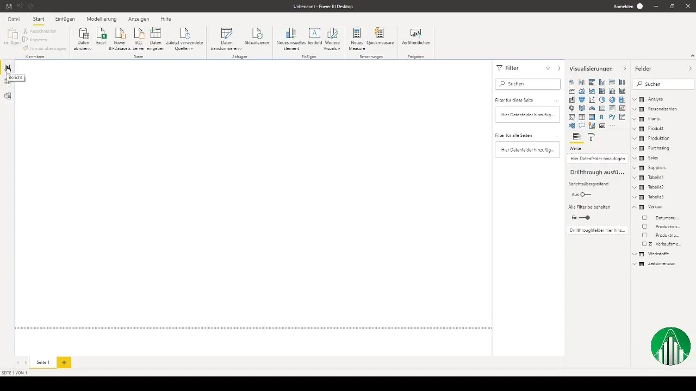The width and height of the screenshot is (696, 391).
Task: Select the pie chart visual
Action: coord(602,99)
